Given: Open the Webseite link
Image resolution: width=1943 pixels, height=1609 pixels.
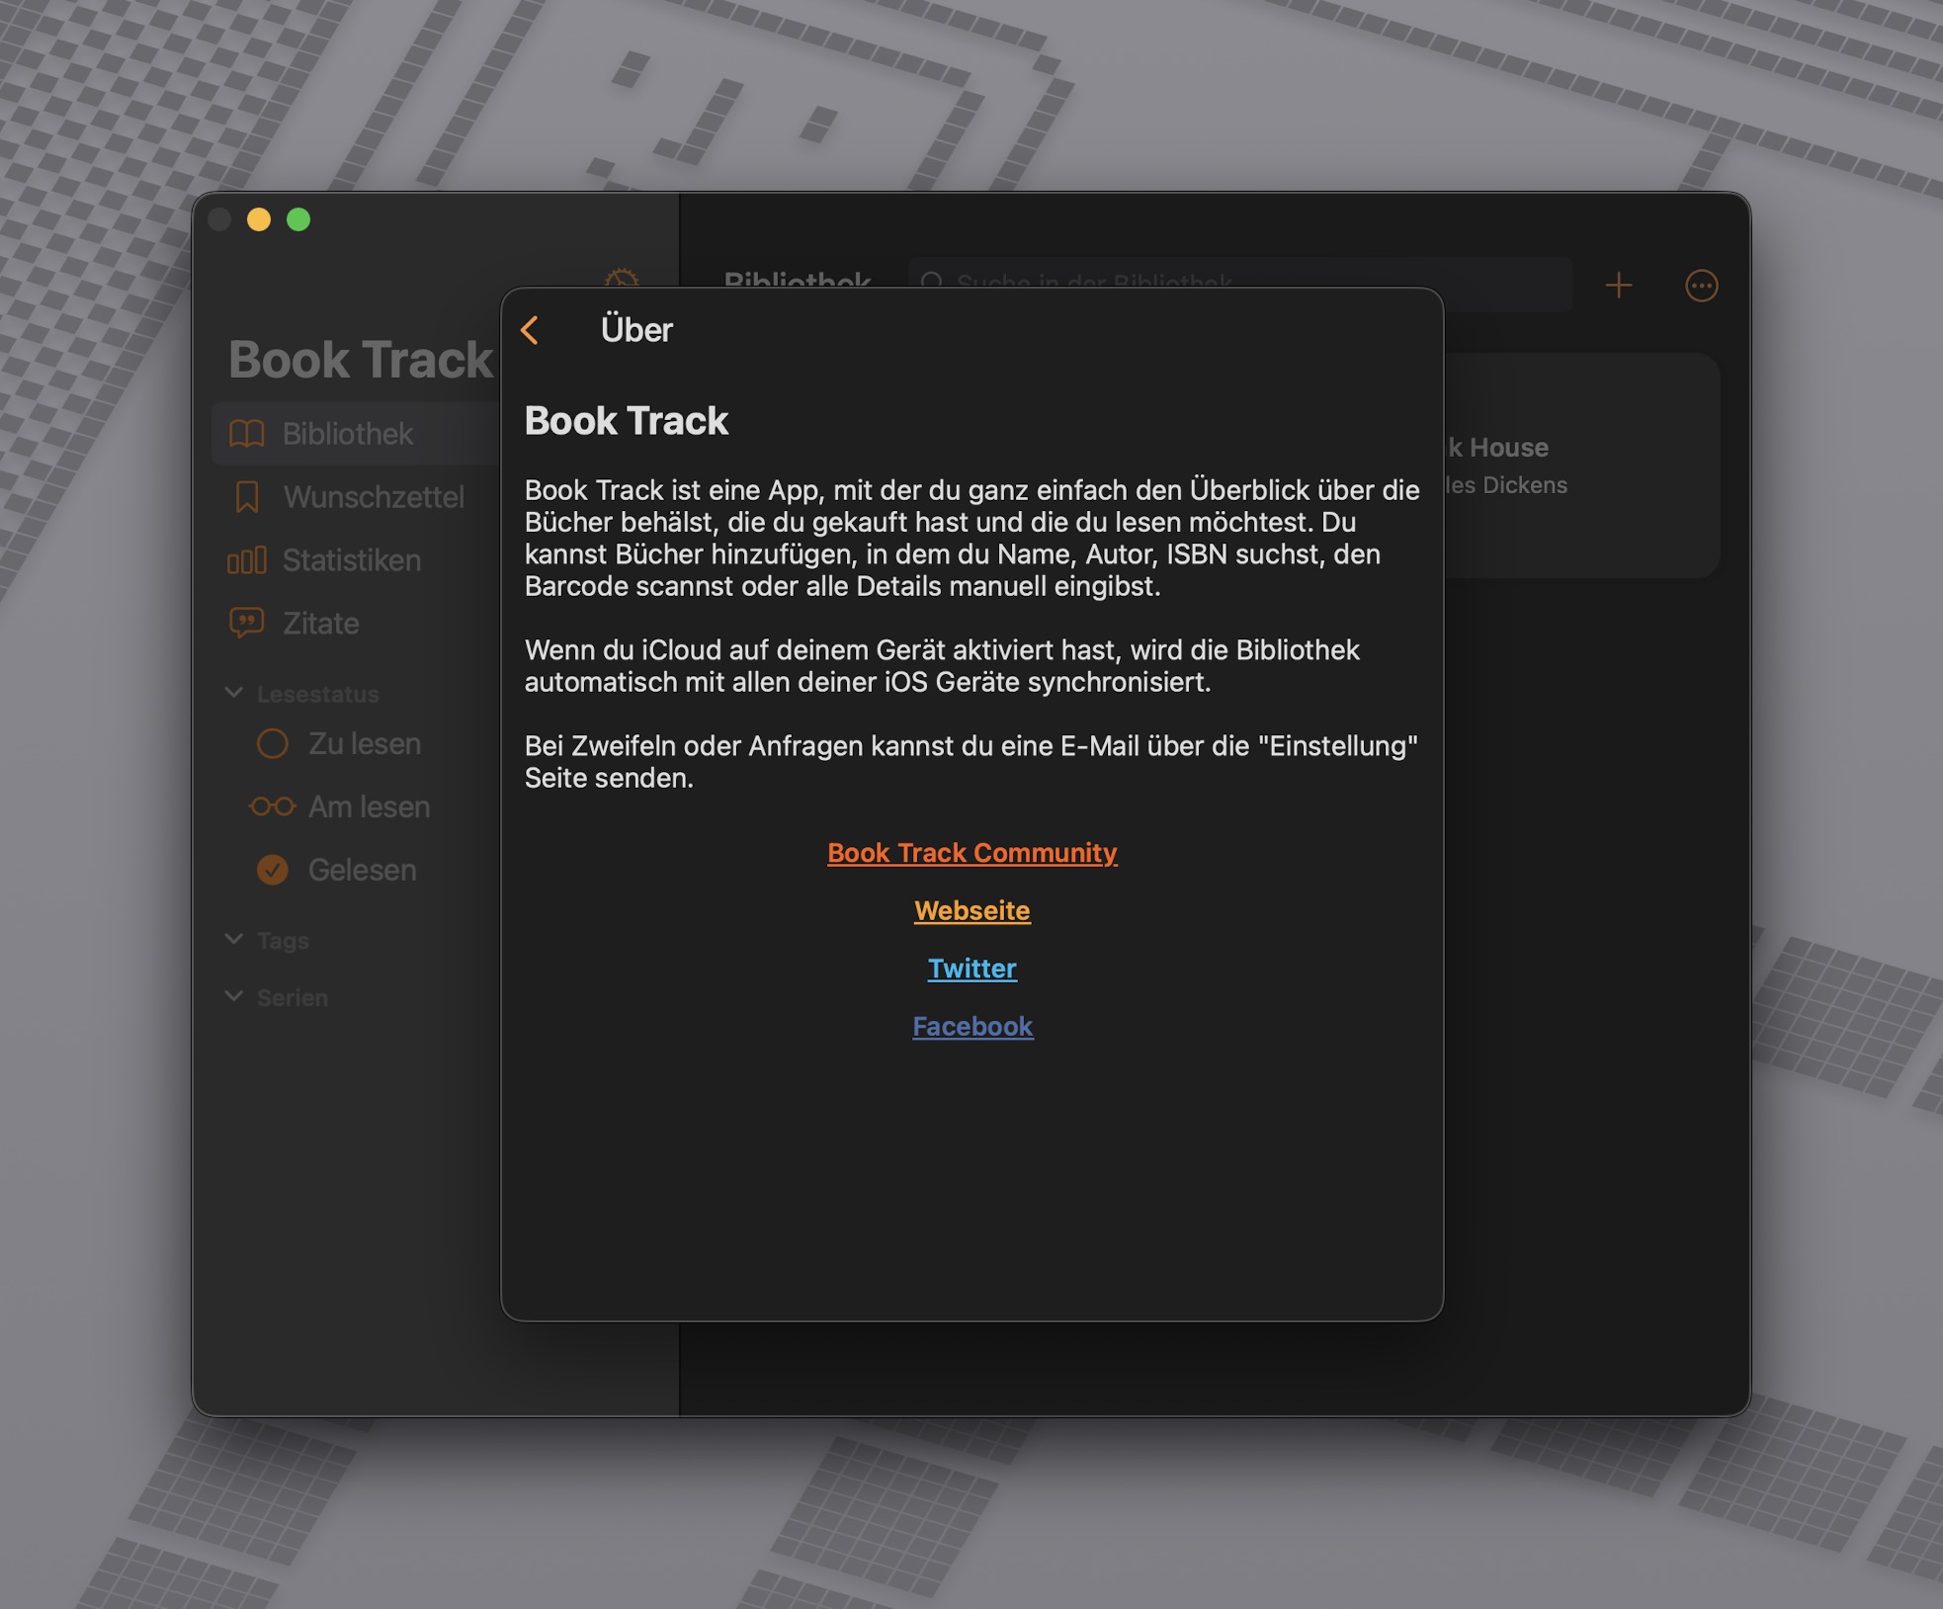Looking at the screenshot, I should coord(971,910).
